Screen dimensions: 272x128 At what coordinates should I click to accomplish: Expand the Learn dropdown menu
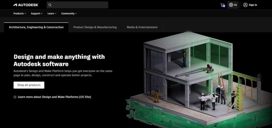(x=52, y=13)
